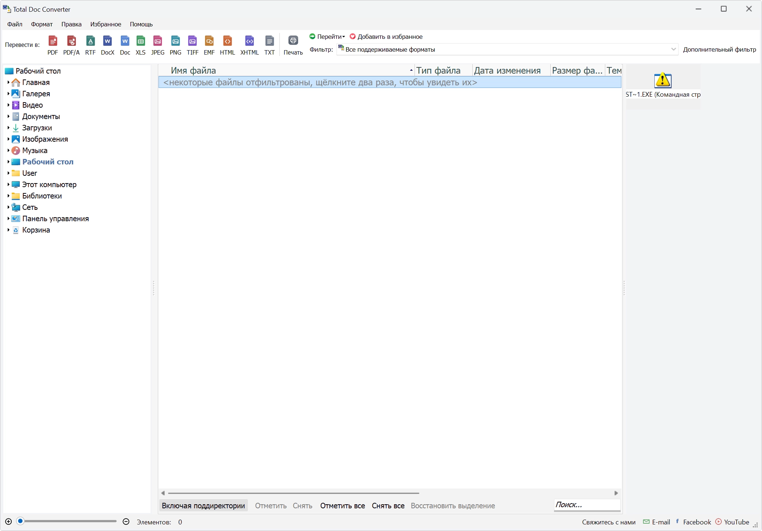This screenshot has width=762, height=531.
Task: Click the Печать printer icon
Action: pyautogui.click(x=293, y=40)
